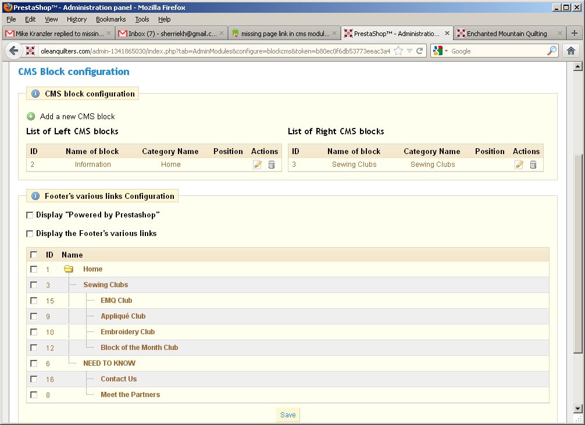
Task: Open the browser home page icon
Action: tap(571, 51)
